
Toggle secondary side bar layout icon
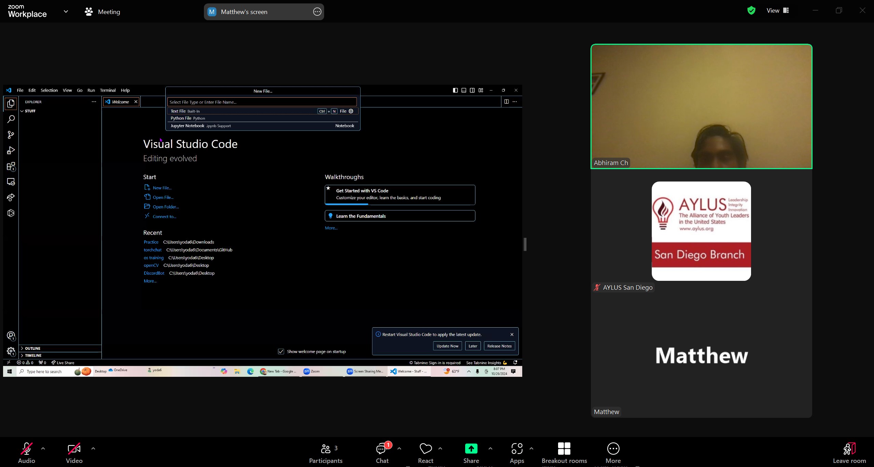[x=472, y=90]
